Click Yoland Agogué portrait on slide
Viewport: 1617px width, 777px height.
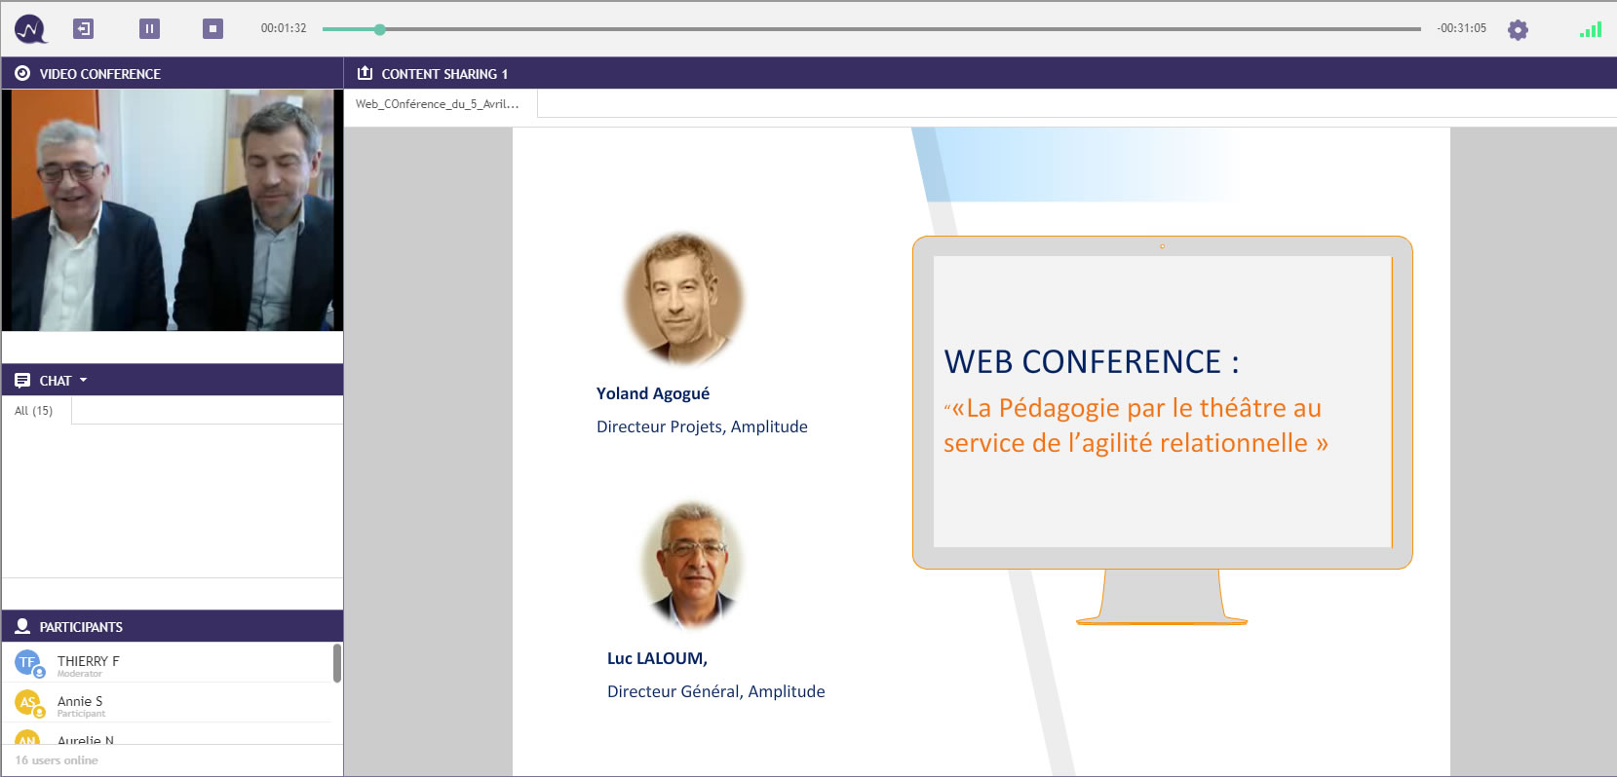[683, 298]
